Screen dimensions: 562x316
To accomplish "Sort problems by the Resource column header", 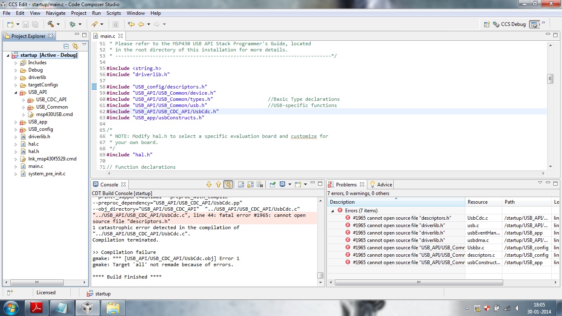I will pyautogui.click(x=483, y=202).
